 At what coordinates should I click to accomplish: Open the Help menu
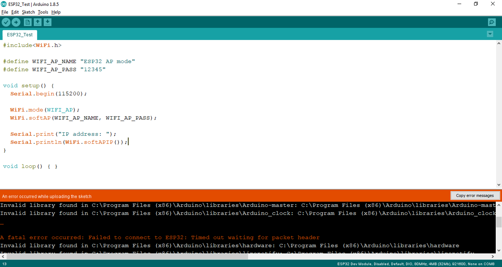click(x=56, y=12)
